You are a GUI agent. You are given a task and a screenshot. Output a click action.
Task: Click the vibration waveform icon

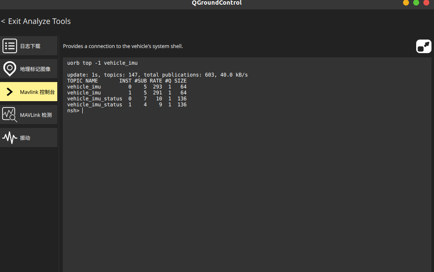[10, 138]
